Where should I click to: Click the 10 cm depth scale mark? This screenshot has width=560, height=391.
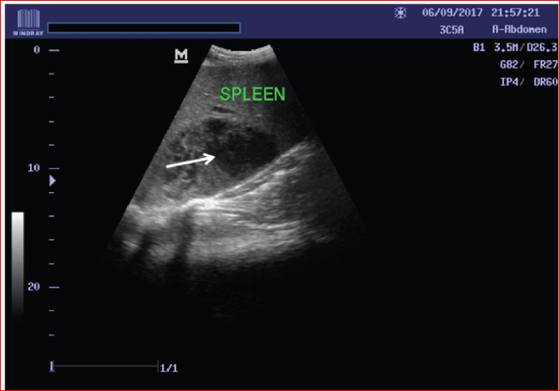pyautogui.click(x=36, y=168)
